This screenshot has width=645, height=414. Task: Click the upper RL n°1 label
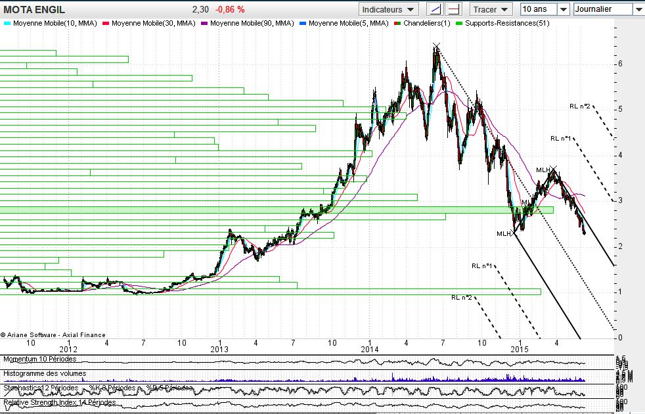pyautogui.click(x=561, y=138)
